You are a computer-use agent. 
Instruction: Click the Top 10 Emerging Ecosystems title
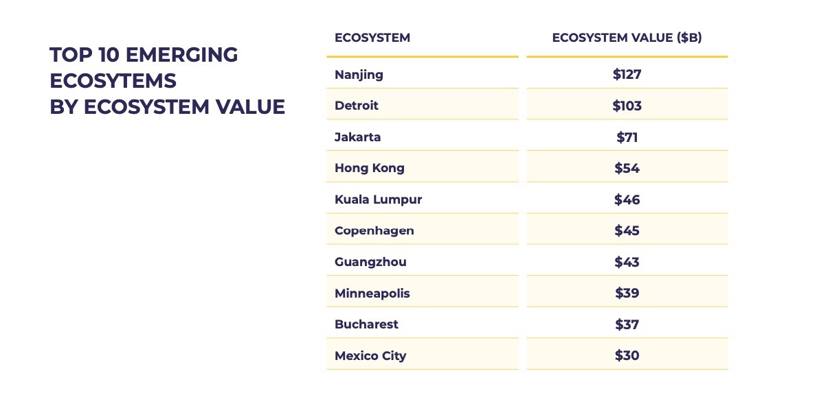(167, 81)
